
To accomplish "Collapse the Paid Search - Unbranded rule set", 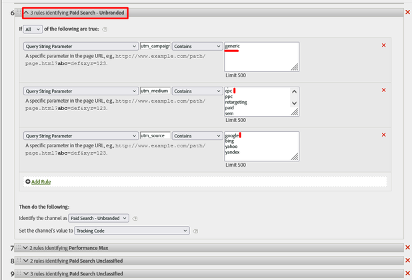I will point(26,13).
